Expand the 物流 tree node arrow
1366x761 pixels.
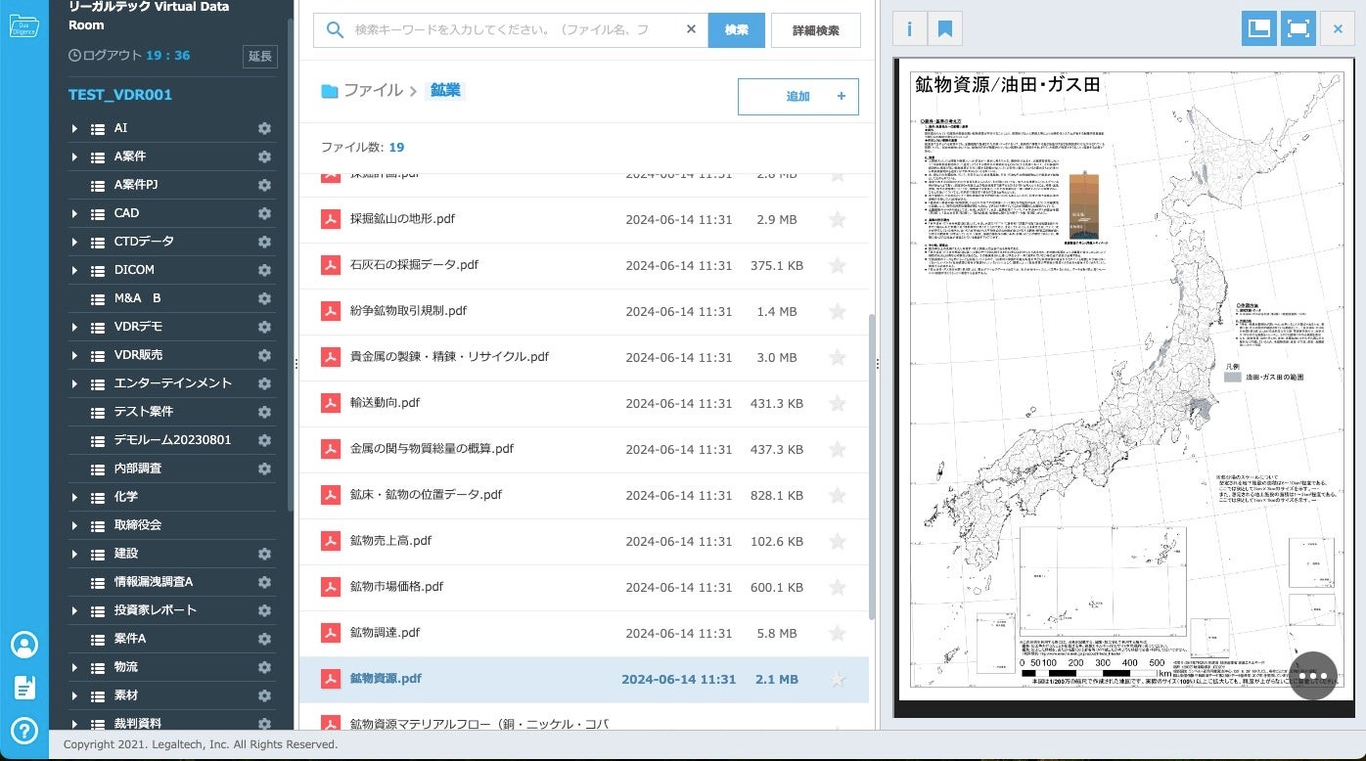[74, 667]
